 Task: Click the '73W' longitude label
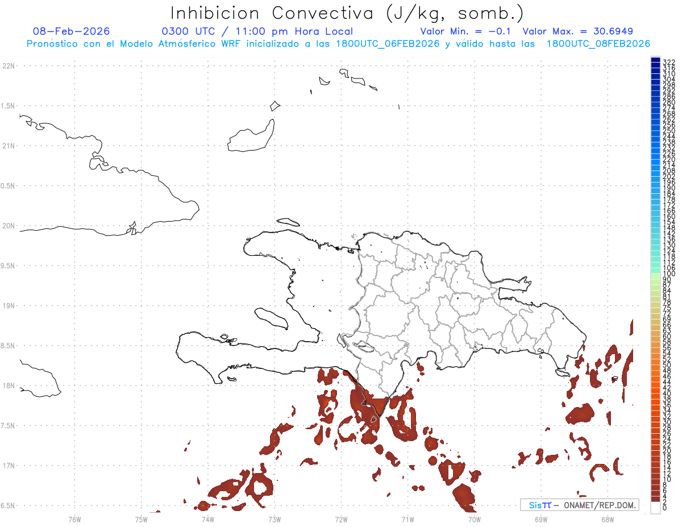point(275,519)
